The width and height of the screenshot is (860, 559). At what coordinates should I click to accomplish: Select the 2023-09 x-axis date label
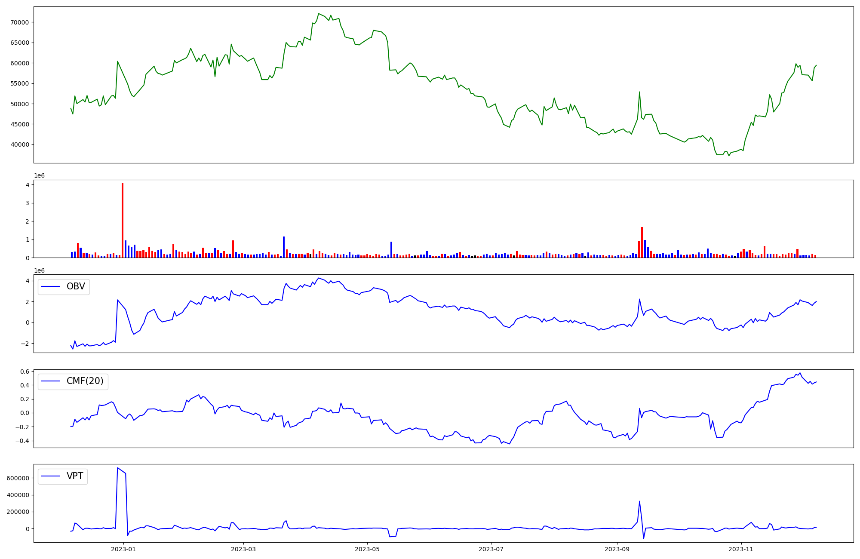[617, 549]
